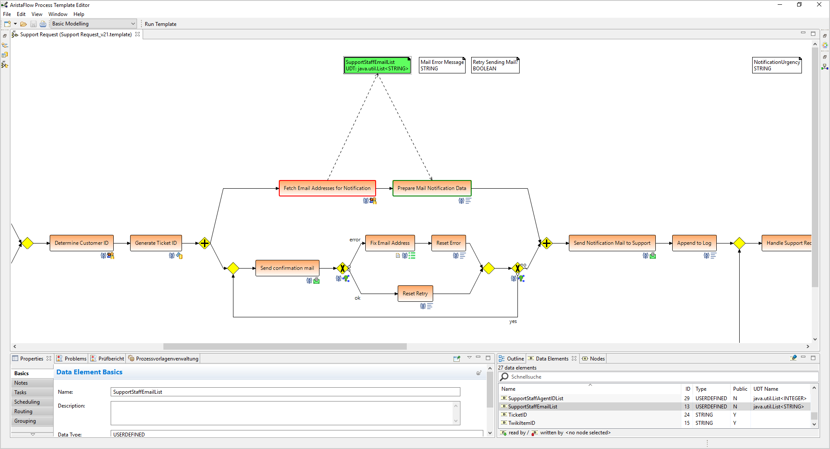The width and height of the screenshot is (830, 449).
Task: Click the print icon in toolbar
Action: 43,24
